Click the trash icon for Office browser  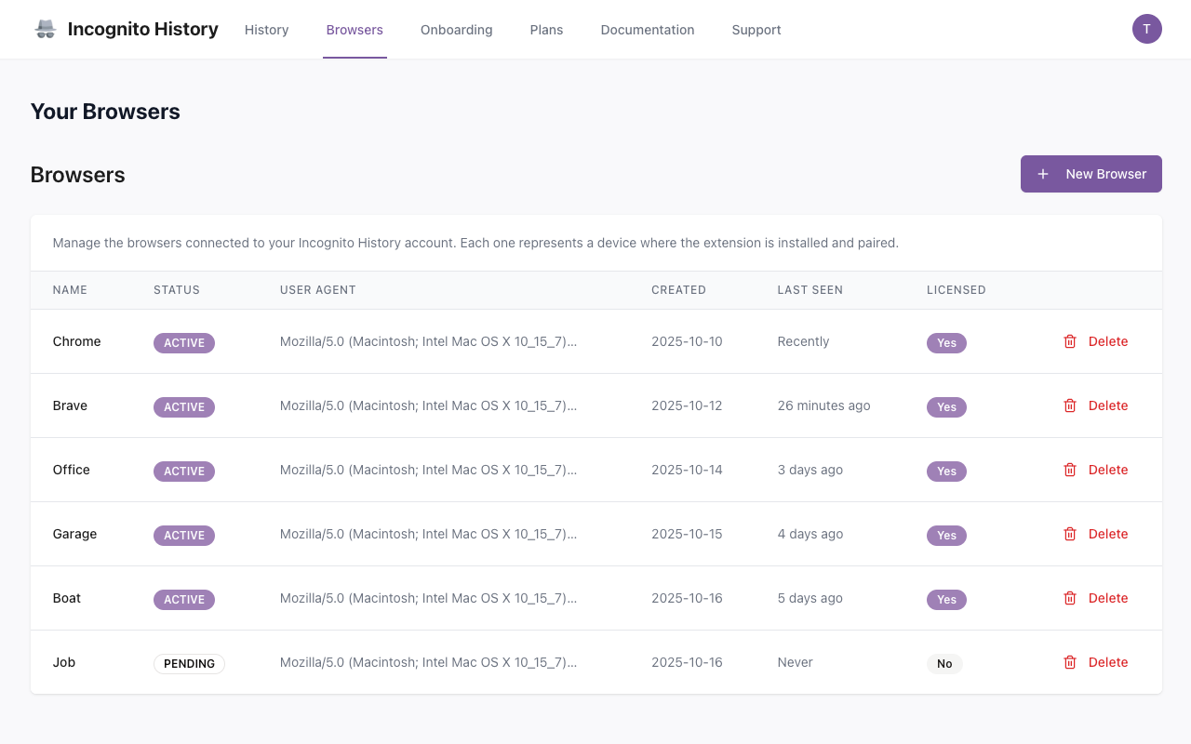pos(1070,470)
